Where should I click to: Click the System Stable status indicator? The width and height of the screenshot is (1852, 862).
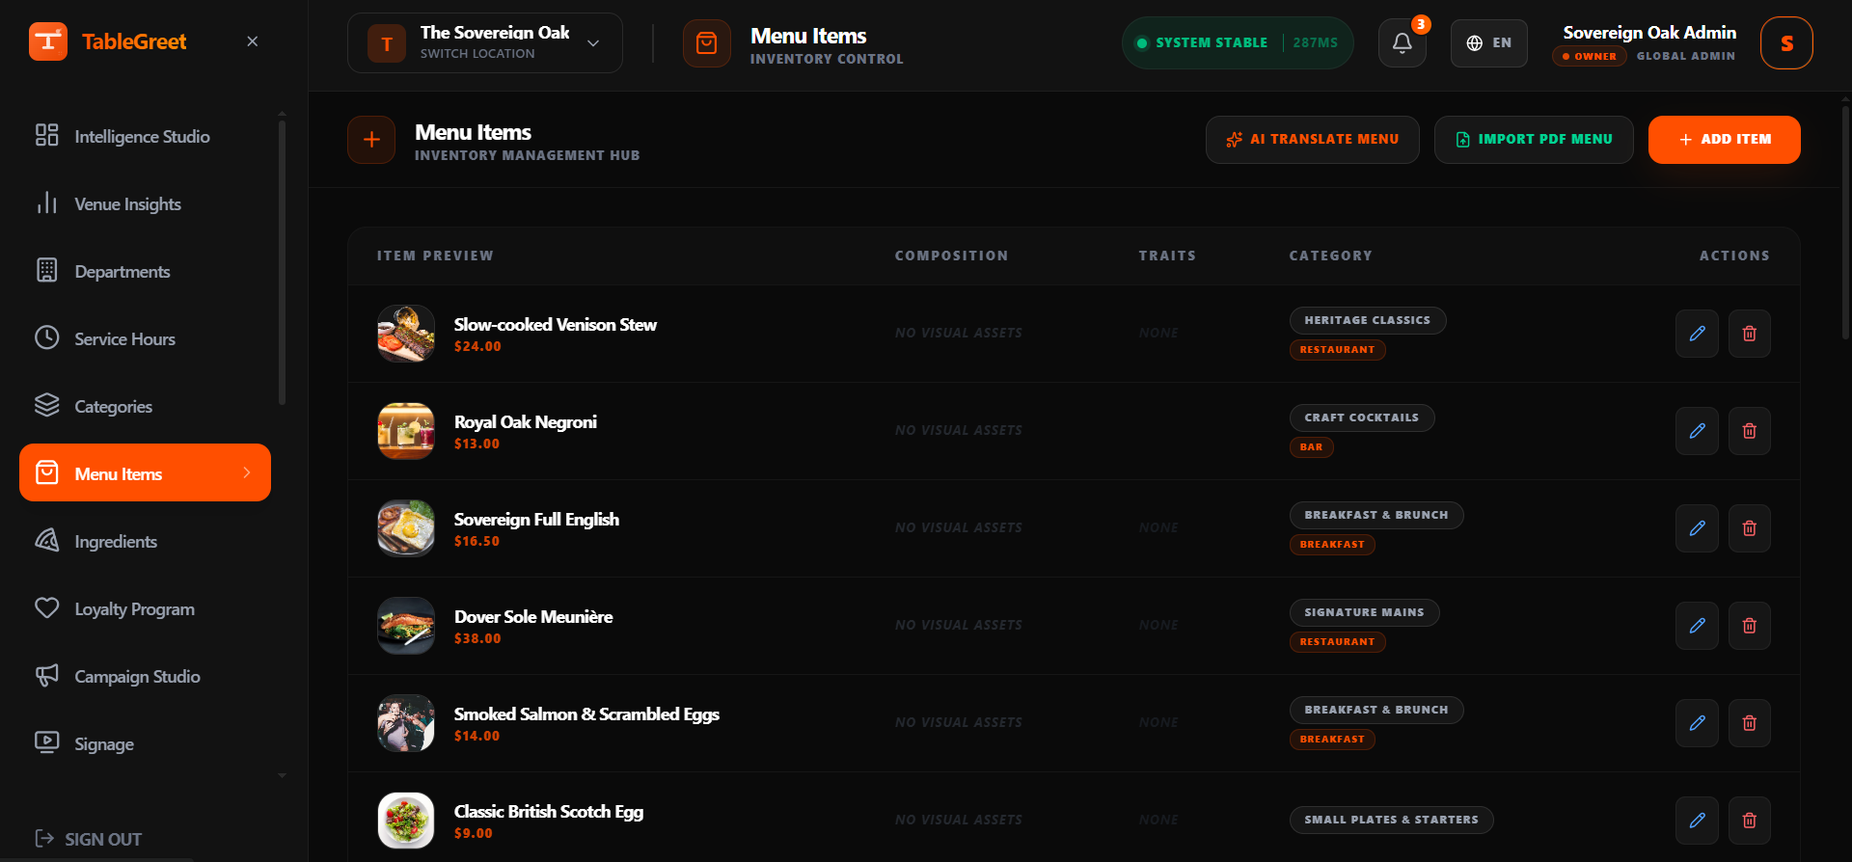click(x=1238, y=42)
